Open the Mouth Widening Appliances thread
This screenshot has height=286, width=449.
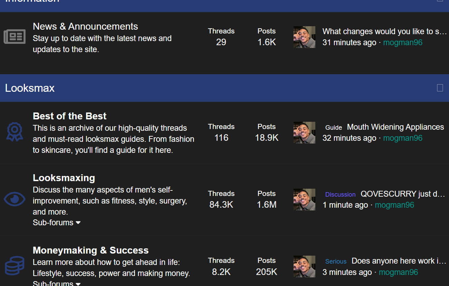point(395,127)
